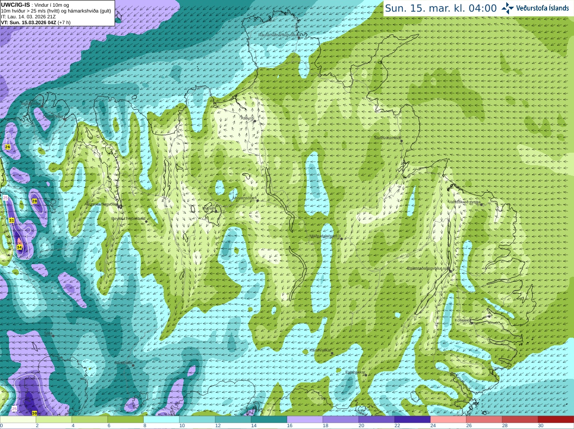Pick the 10–12 m/s legend swatch
This screenshot has height=429, width=574.
coord(197,420)
